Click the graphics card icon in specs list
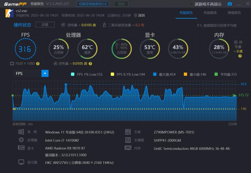 click(x=21, y=148)
